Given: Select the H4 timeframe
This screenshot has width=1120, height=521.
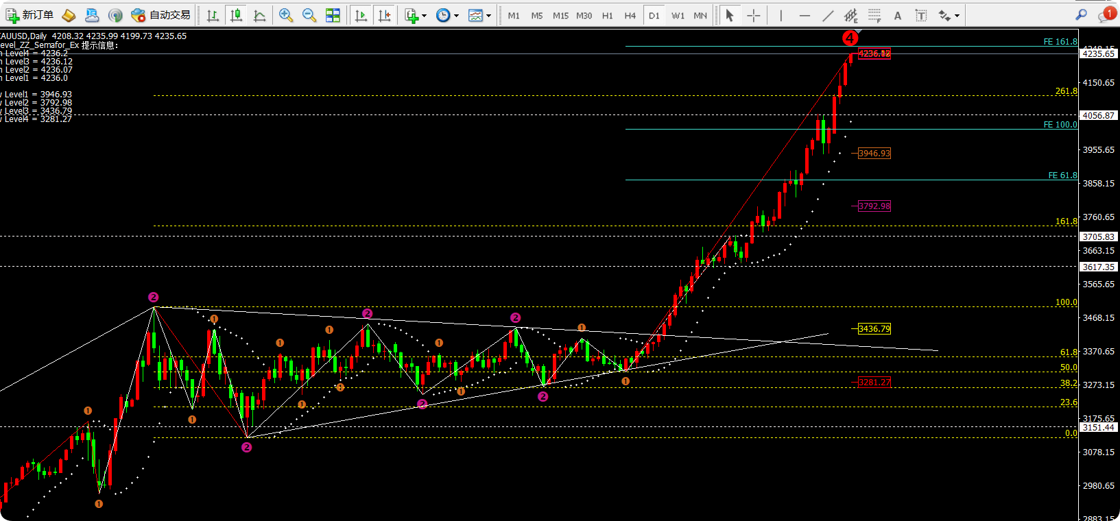Looking at the screenshot, I should pos(630,15).
